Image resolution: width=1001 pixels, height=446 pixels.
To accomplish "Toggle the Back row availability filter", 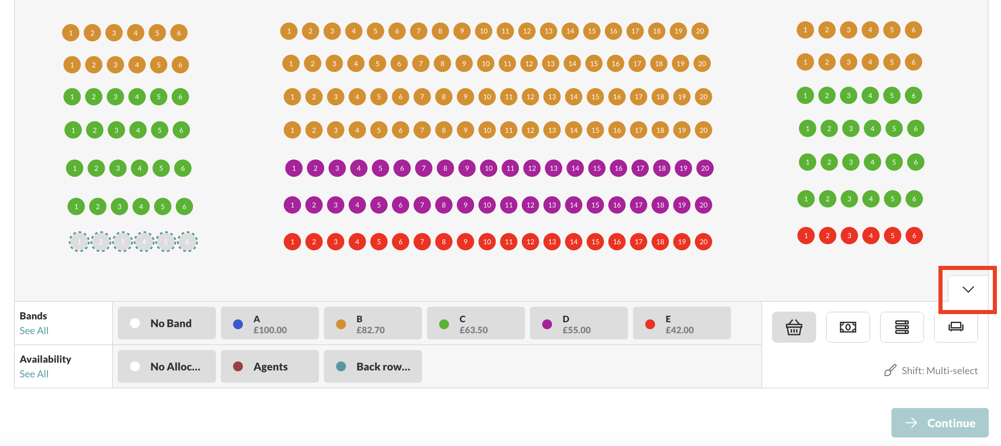I will coord(373,366).
